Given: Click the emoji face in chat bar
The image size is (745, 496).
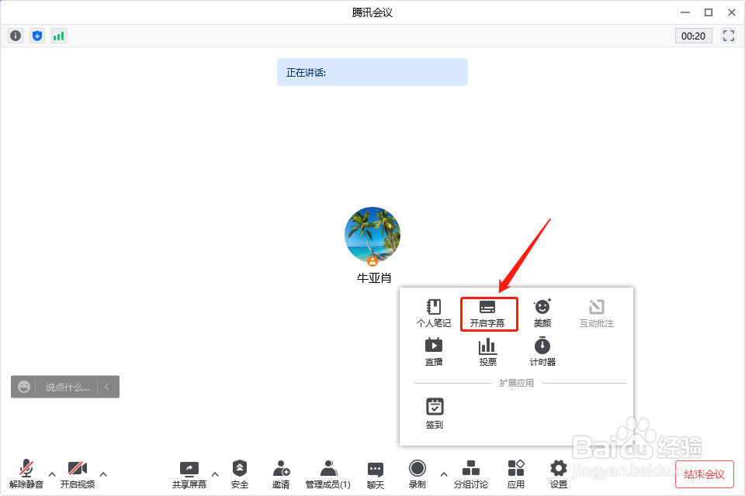Looking at the screenshot, I should 24,387.
